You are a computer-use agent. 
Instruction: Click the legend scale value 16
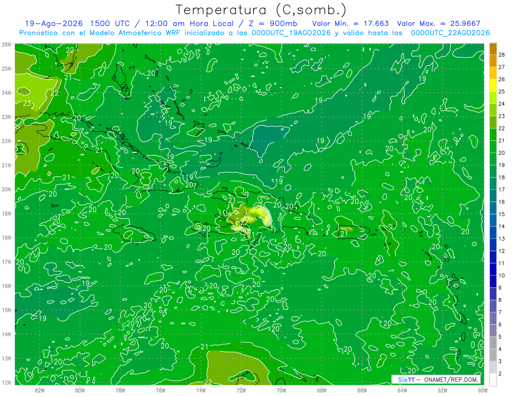[502, 202]
